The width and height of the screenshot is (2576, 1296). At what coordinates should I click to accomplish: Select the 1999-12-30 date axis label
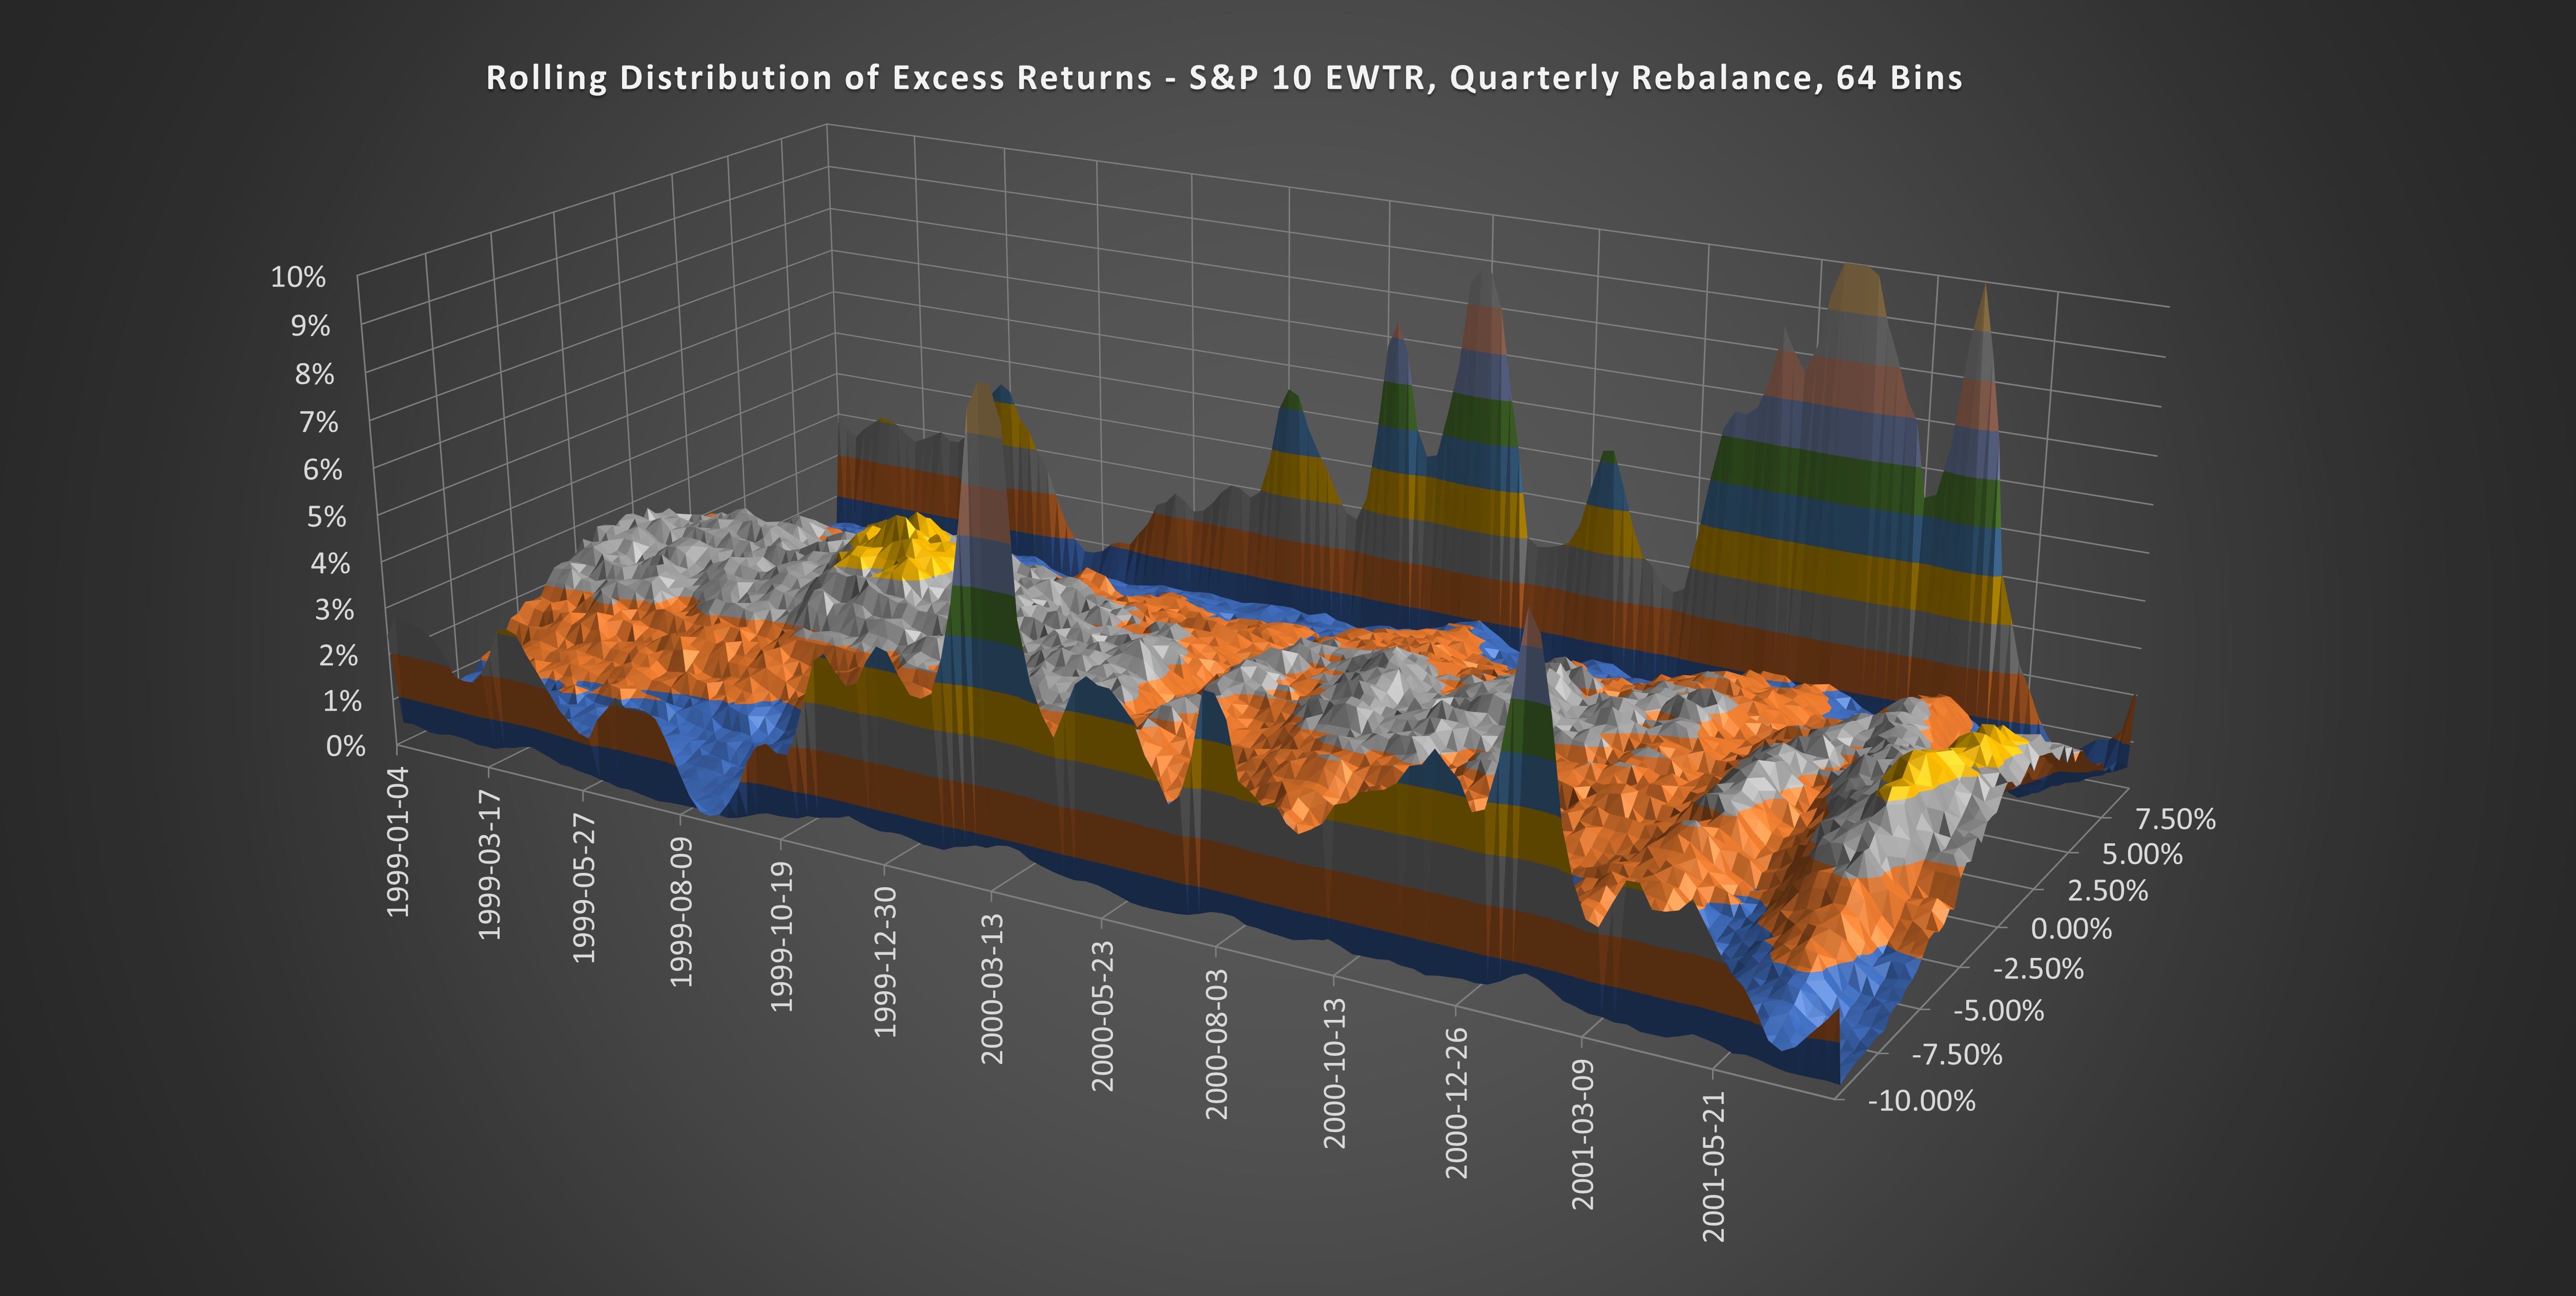pyautogui.click(x=885, y=961)
